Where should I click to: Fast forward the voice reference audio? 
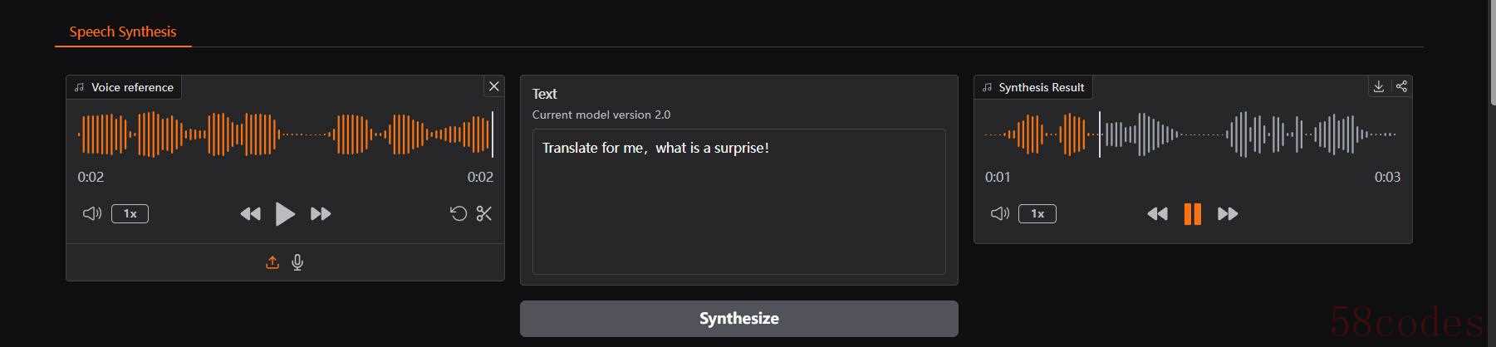point(321,214)
